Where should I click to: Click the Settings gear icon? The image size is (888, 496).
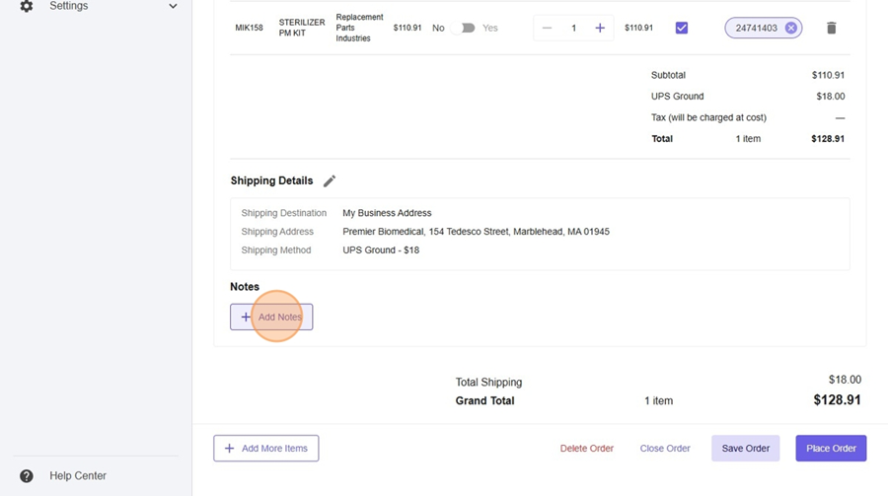click(27, 6)
